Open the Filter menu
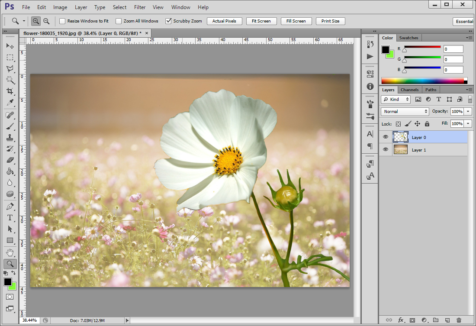 point(139,7)
